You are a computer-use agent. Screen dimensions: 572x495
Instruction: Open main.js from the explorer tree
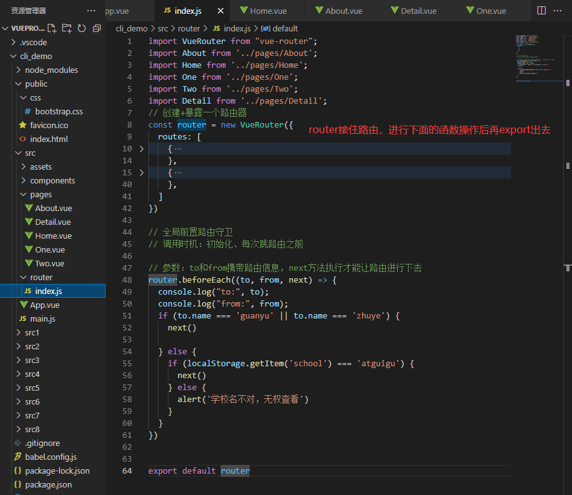click(x=53, y=318)
